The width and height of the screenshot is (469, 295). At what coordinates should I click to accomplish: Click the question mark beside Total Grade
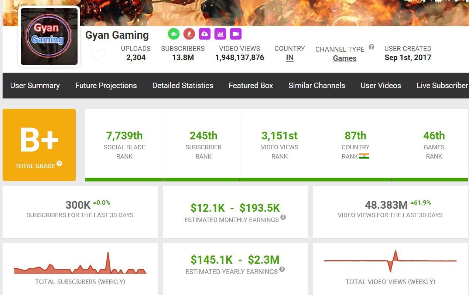point(59,163)
